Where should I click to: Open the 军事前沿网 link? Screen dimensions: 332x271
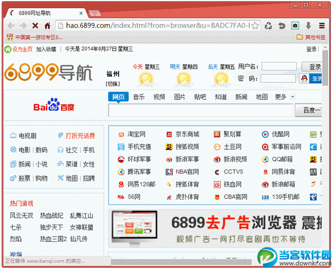click(286, 146)
